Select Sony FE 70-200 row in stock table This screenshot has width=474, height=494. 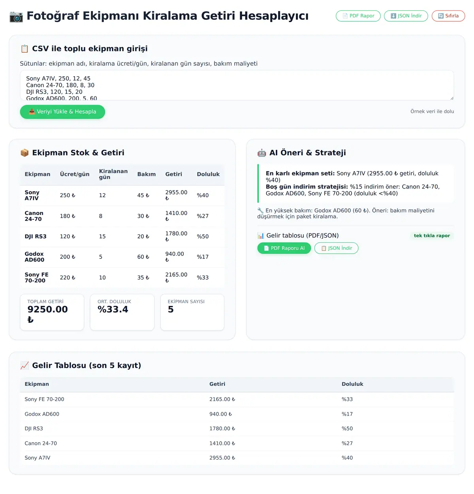(122, 278)
